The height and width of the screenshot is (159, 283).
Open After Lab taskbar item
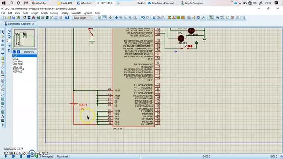85,3
